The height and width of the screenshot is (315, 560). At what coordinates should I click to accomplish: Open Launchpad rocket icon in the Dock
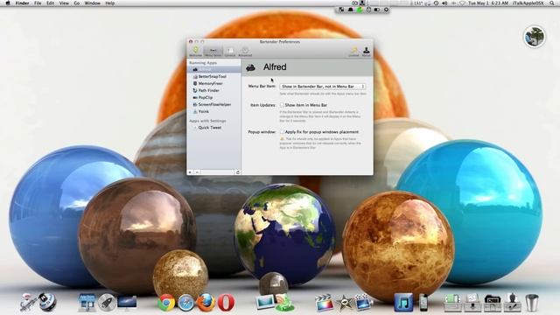[107, 303]
